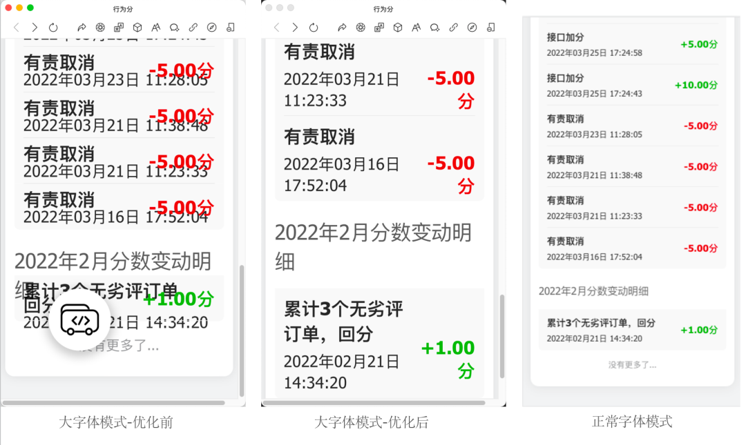This screenshot has height=445, width=746.
Task: Select the 接口加分 +10.00分 row in 正常字体模式 panel
Action: [x=632, y=85]
